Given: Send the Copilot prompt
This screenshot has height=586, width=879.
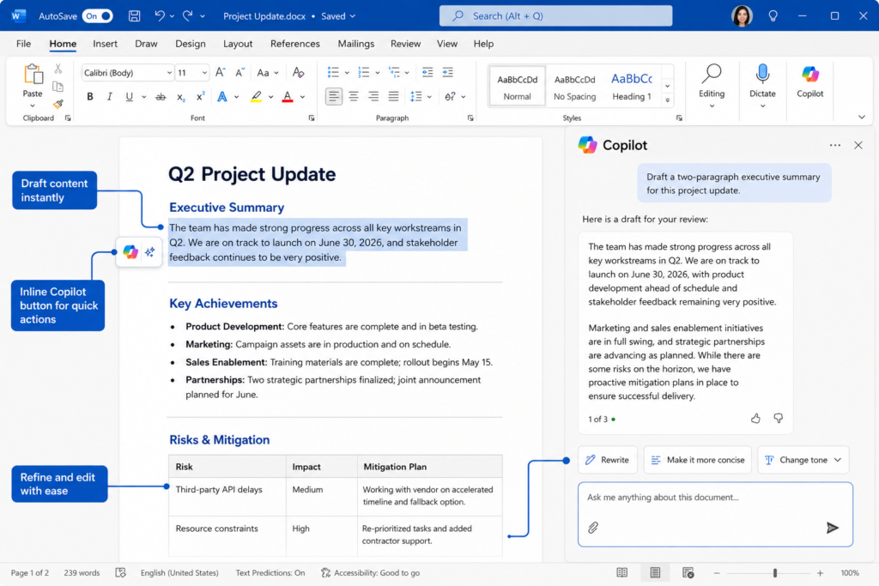Looking at the screenshot, I should pos(833,527).
